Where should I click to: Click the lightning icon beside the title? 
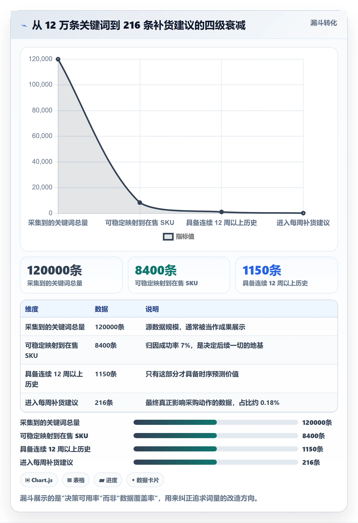[x=24, y=26]
